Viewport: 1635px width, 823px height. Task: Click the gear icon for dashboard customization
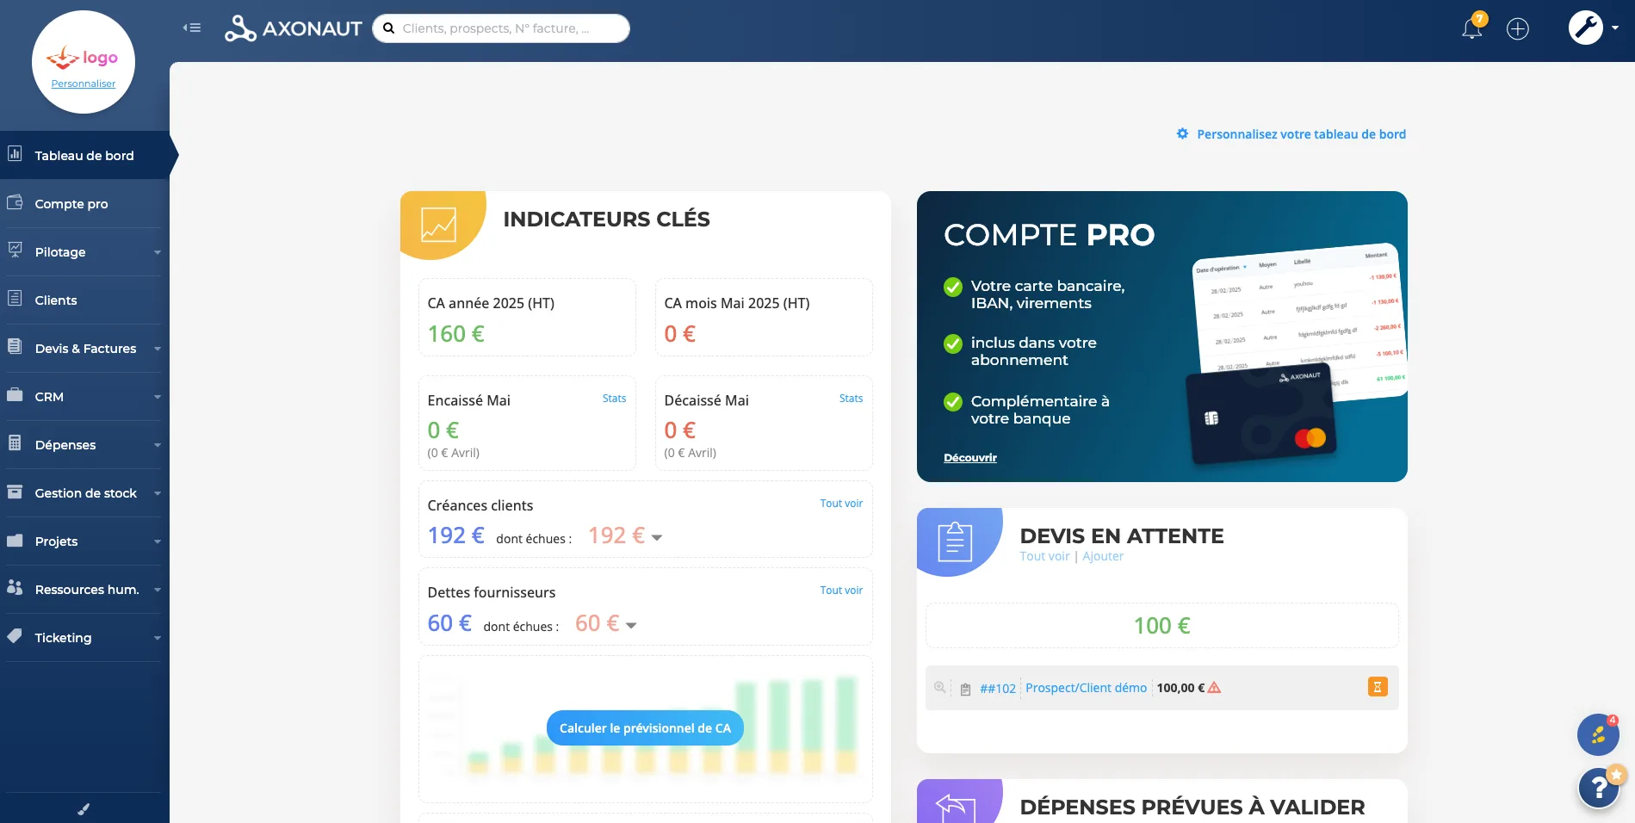[x=1182, y=133]
